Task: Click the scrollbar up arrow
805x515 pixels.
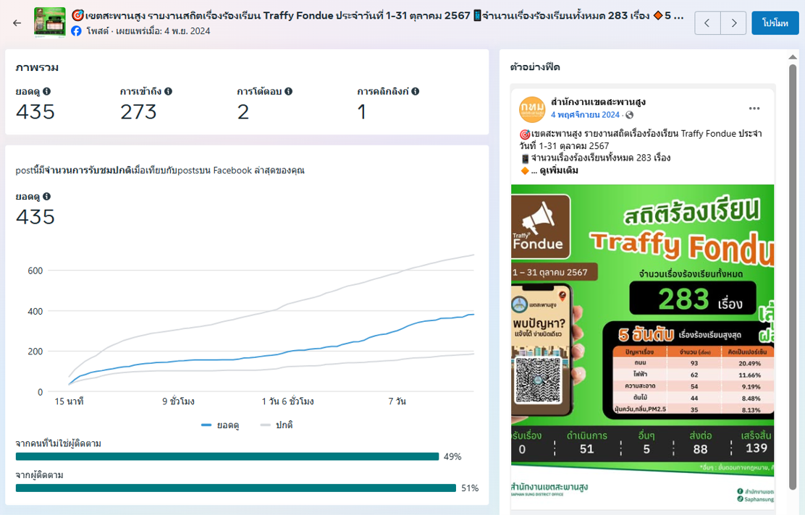Action: point(793,57)
